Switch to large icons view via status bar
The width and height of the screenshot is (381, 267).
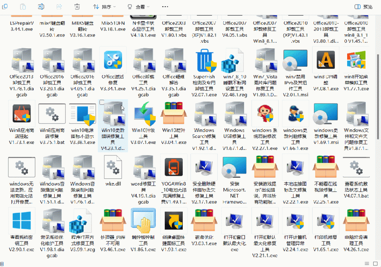[375, 264]
